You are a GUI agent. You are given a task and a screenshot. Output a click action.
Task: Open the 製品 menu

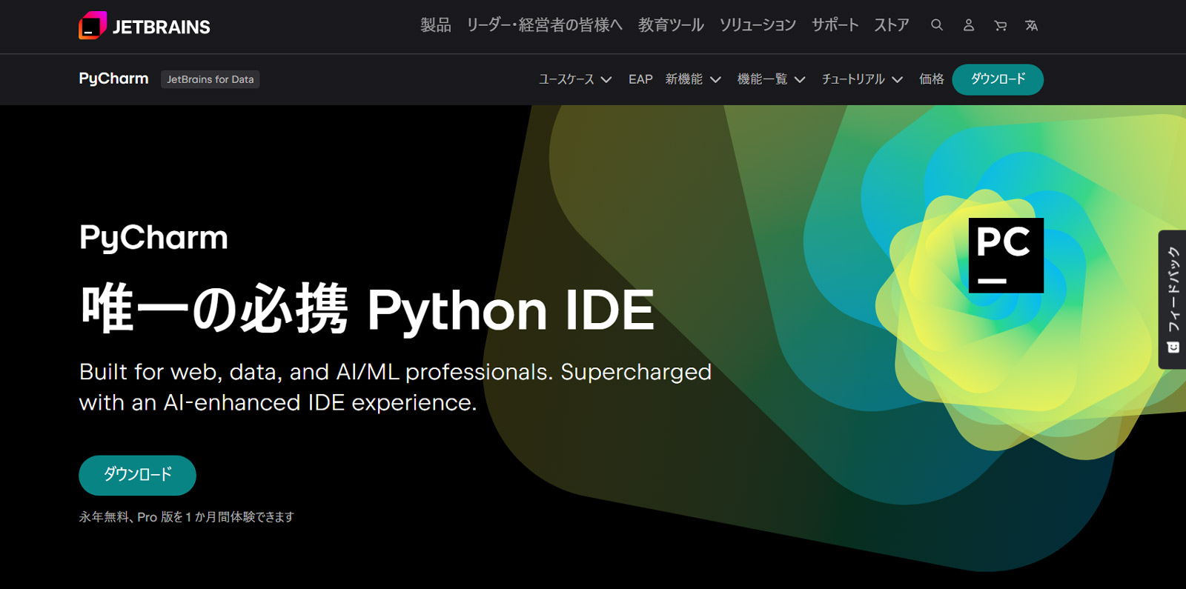[x=436, y=25]
